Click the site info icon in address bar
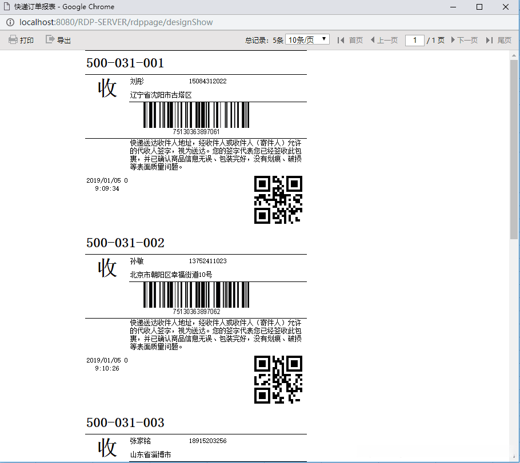The height and width of the screenshot is (463, 520). 10,22
